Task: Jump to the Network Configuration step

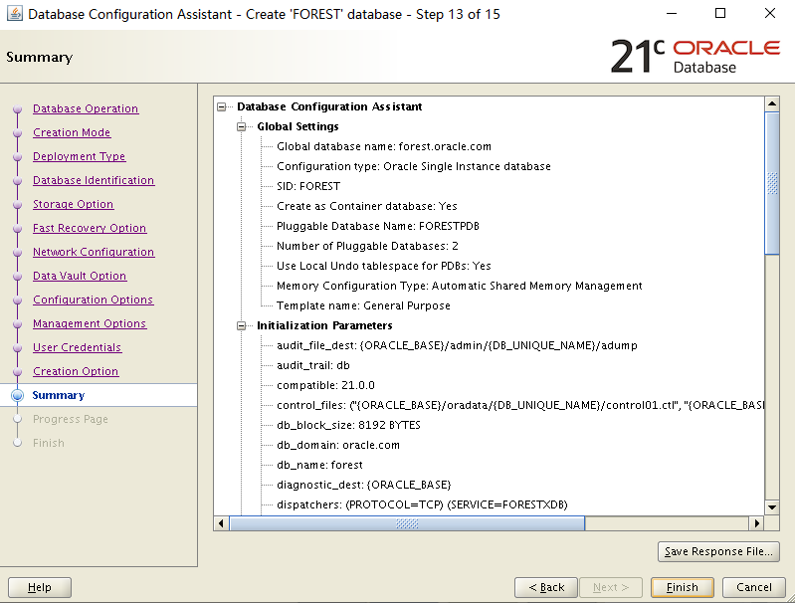Action: pyautogui.click(x=94, y=253)
